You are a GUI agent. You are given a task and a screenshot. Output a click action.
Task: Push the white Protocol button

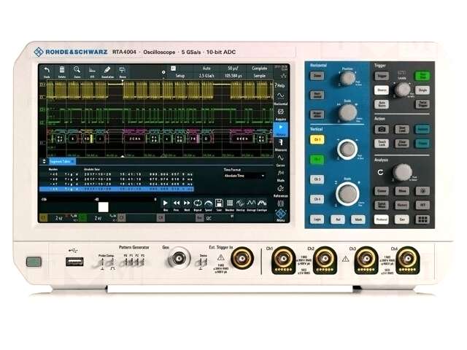point(382,219)
